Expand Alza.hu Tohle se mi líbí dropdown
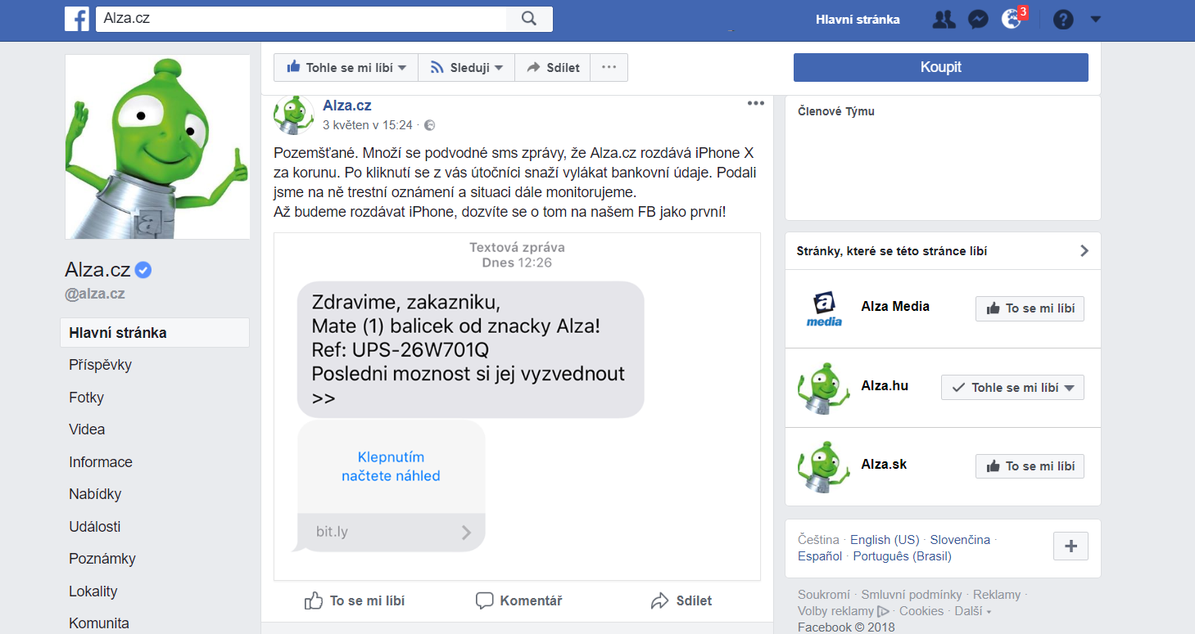 point(1012,387)
